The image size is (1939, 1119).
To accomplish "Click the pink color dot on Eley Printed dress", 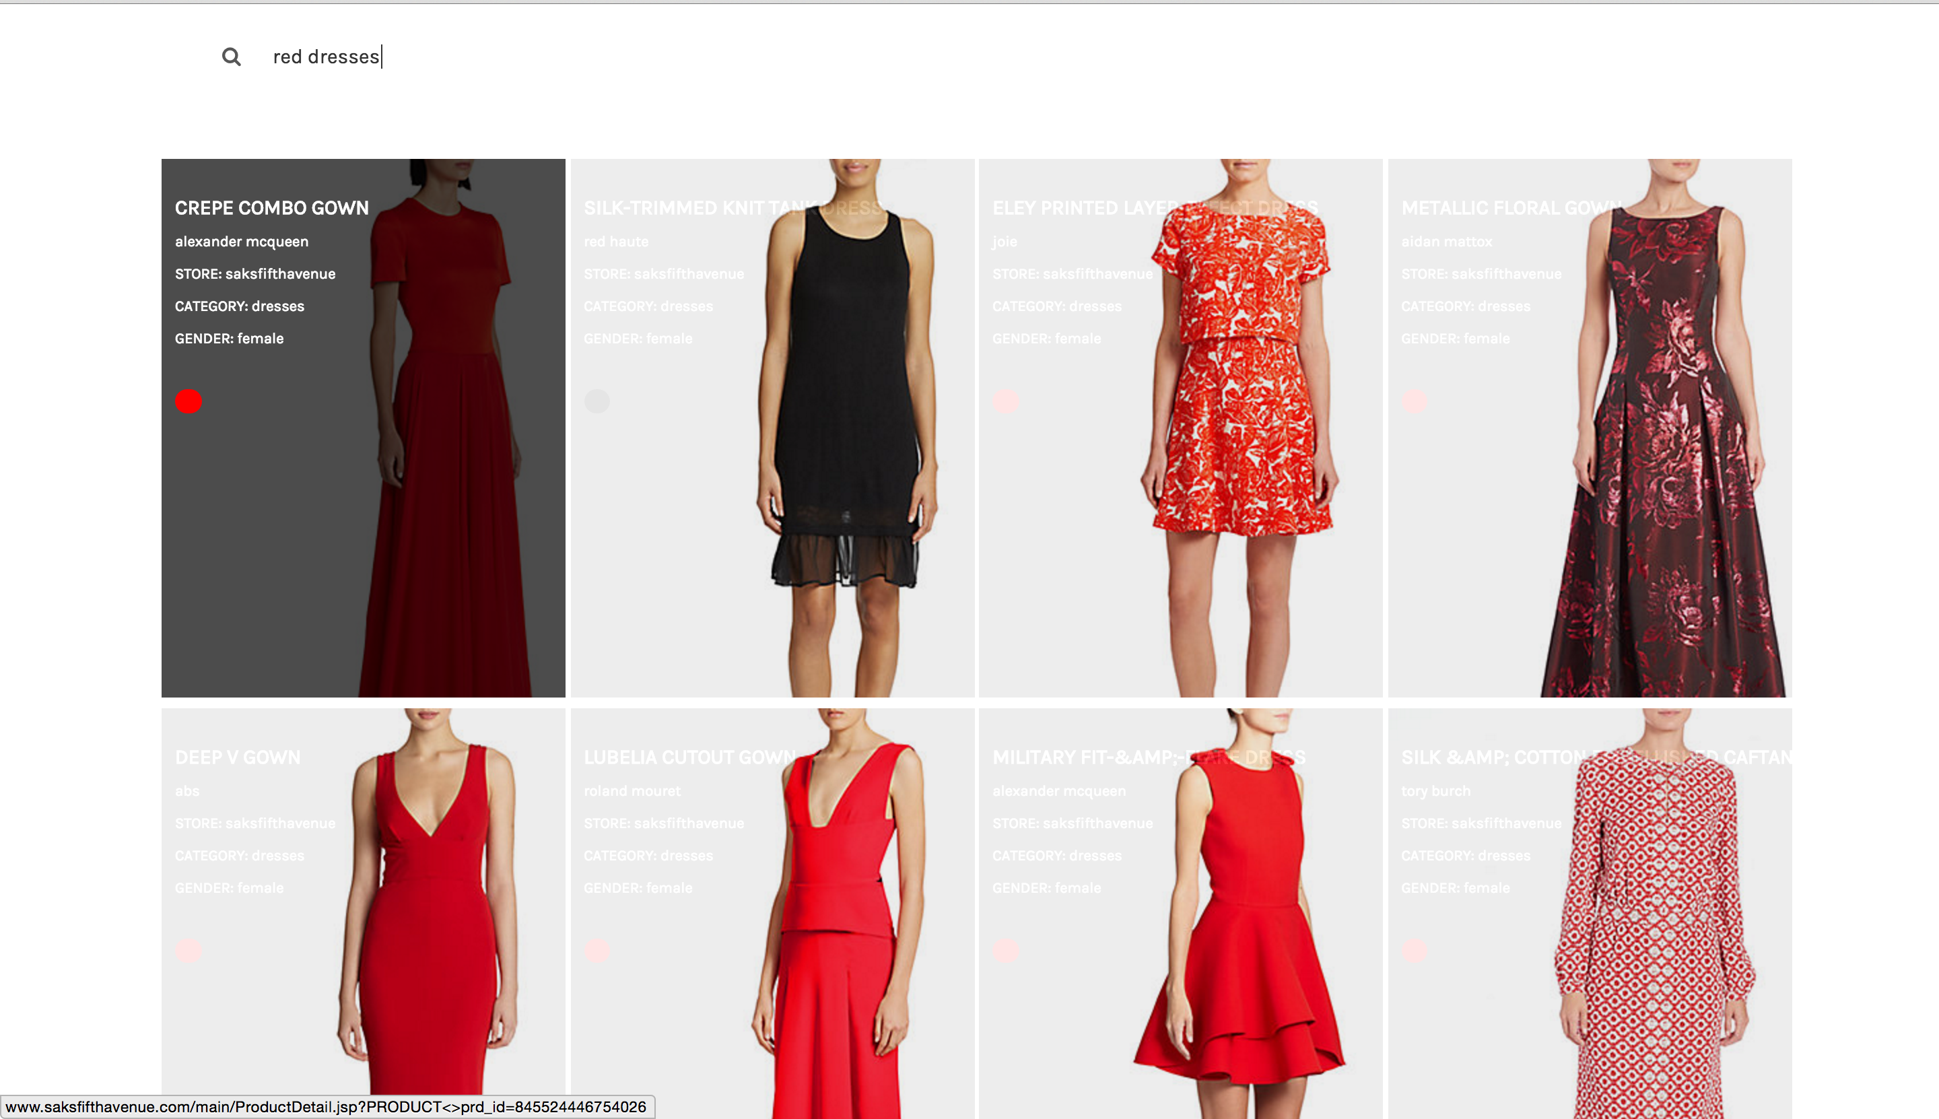I will pos(1006,401).
